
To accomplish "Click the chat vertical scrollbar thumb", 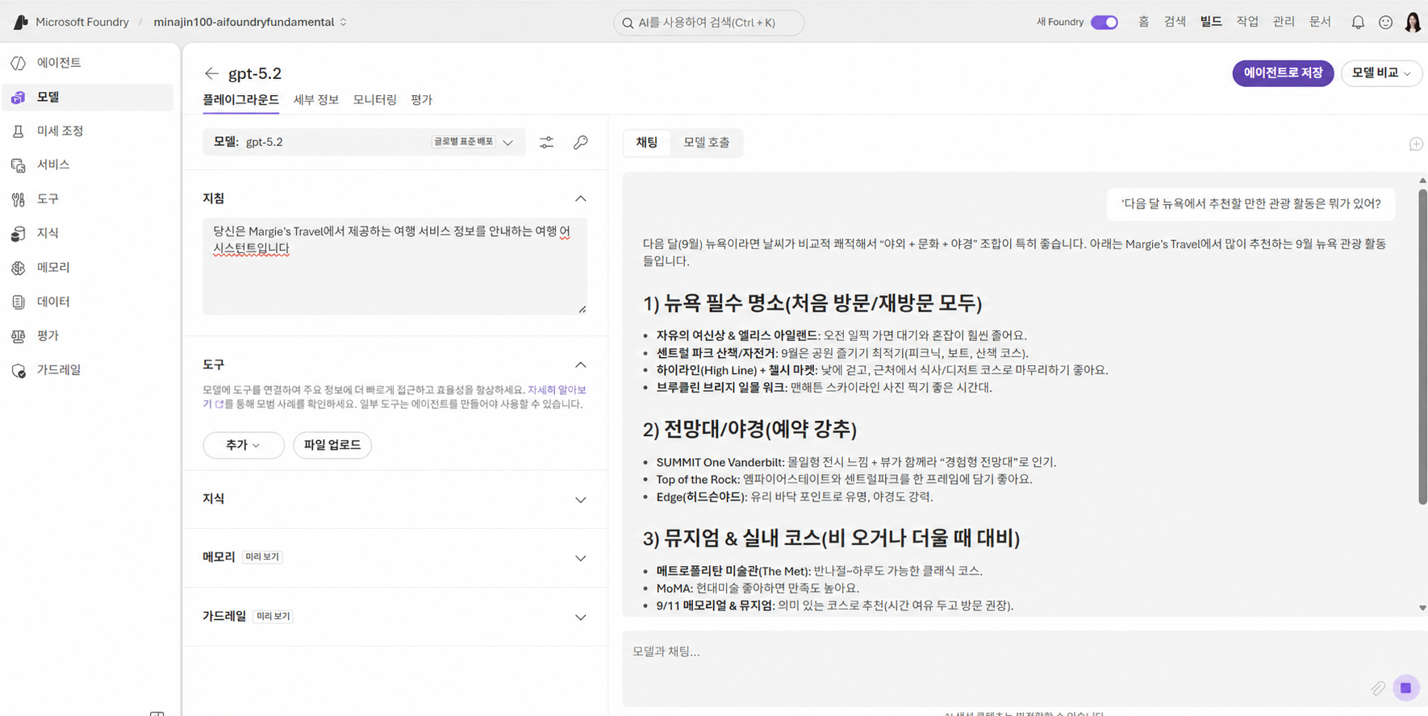I will pyautogui.click(x=1422, y=347).
